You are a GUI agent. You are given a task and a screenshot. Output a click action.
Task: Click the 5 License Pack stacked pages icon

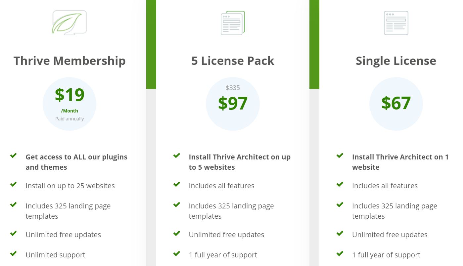click(x=233, y=23)
